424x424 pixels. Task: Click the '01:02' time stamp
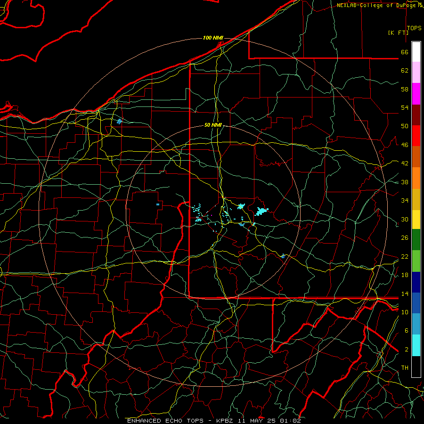click(x=290, y=421)
